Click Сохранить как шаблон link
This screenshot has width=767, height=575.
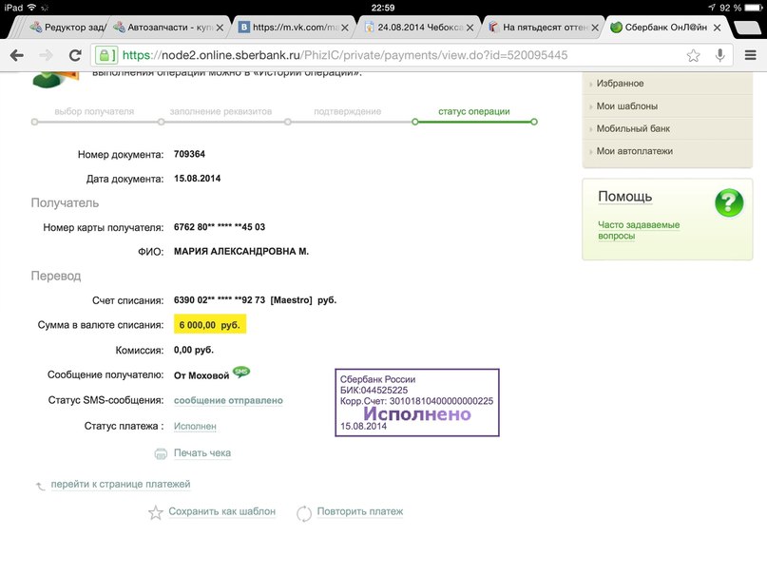[x=221, y=511]
